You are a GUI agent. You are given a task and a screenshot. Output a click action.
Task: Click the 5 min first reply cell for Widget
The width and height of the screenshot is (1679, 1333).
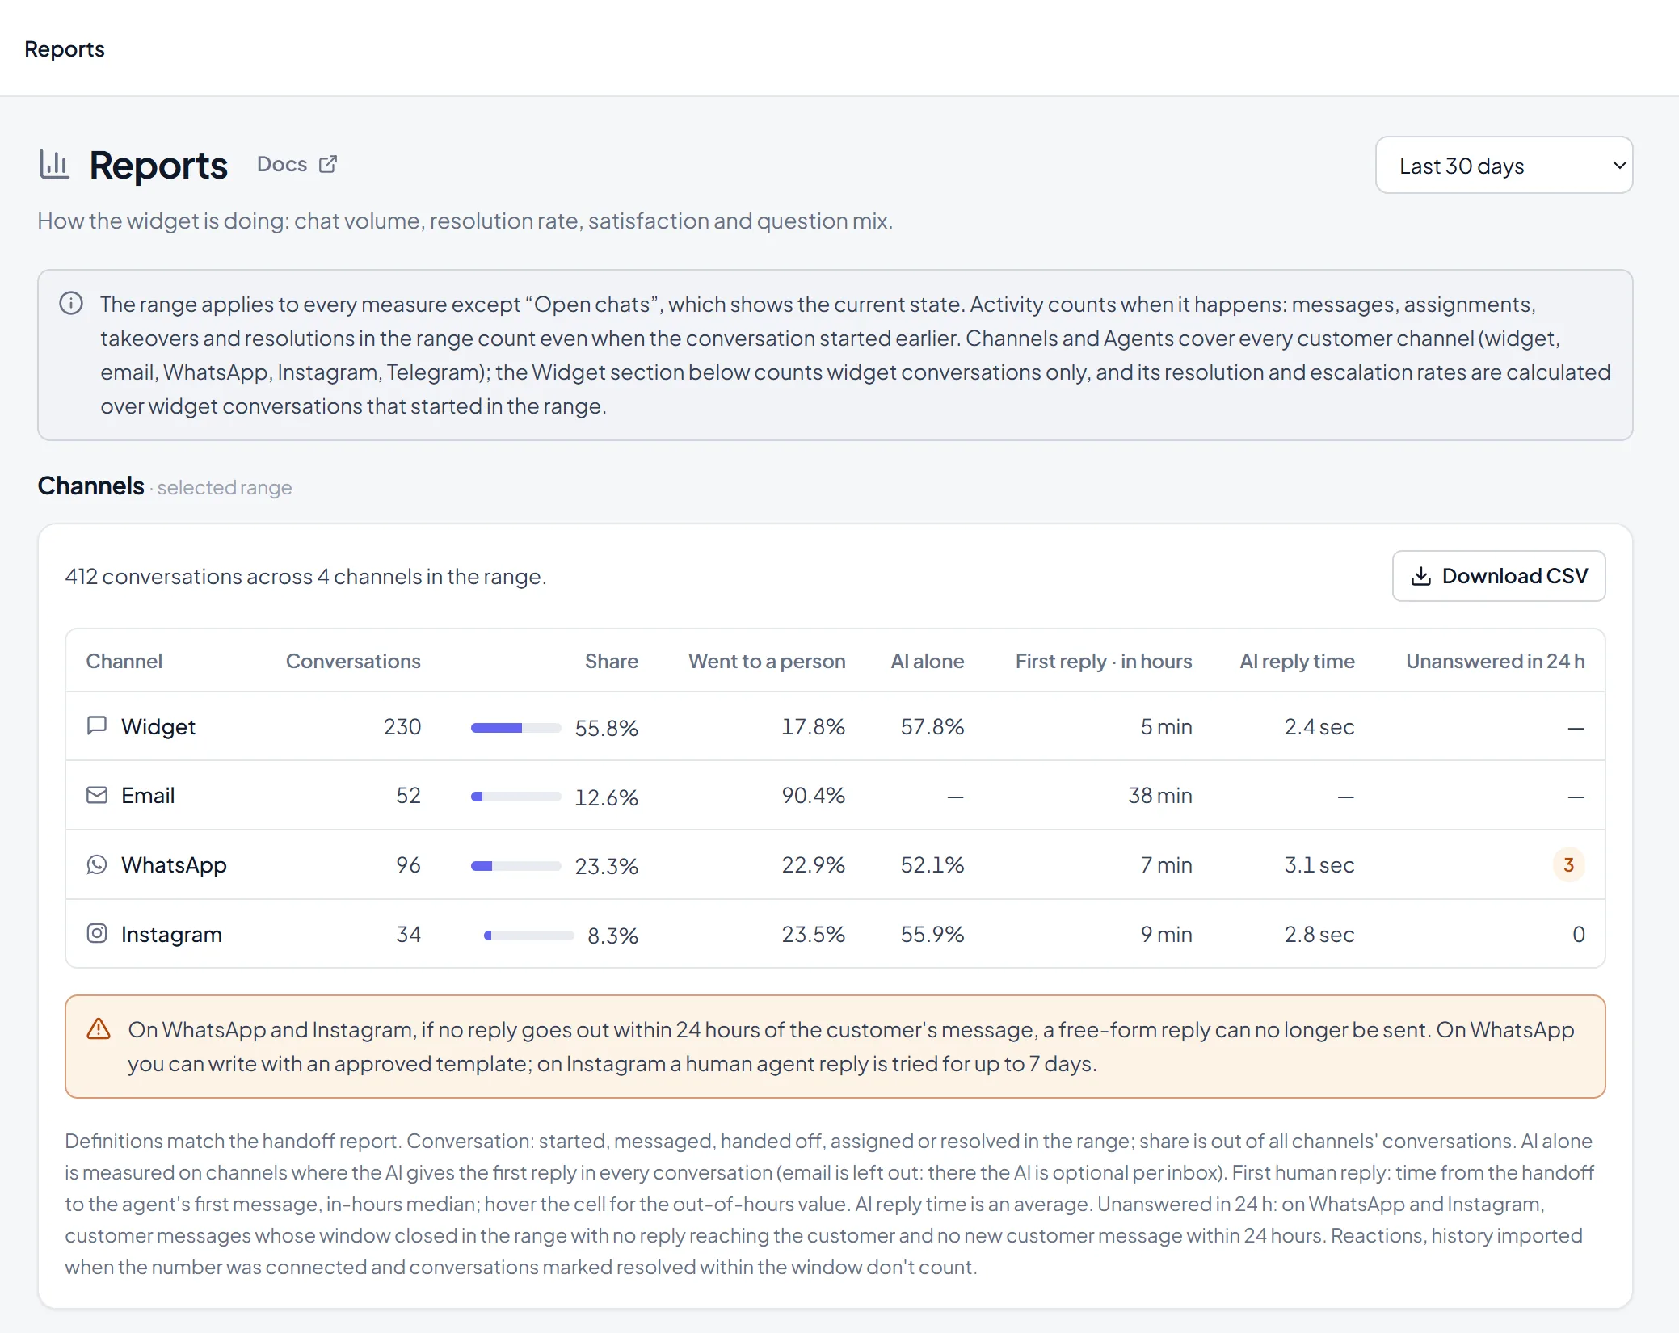(1166, 726)
